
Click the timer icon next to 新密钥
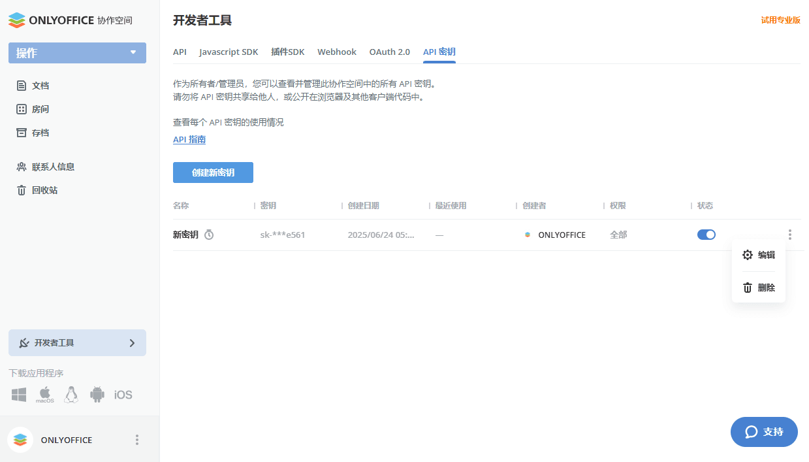(x=209, y=235)
